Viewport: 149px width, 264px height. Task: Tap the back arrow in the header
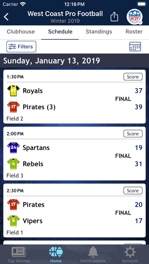(x=6, y=17)
